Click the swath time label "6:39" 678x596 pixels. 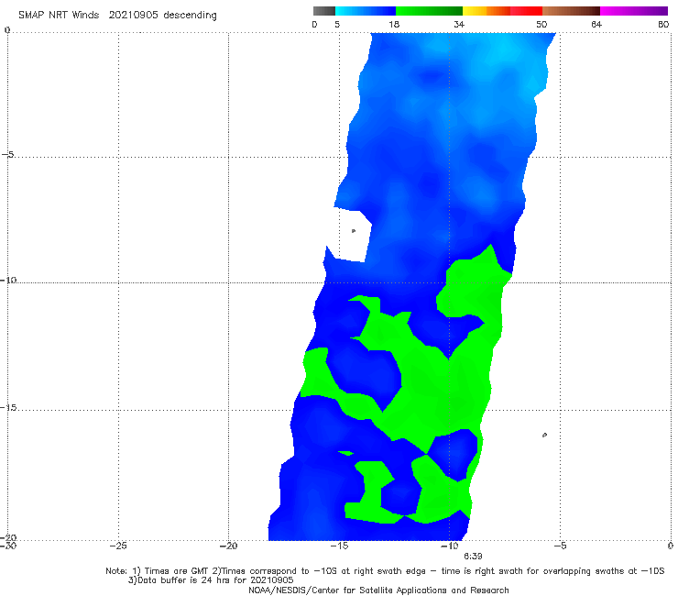473,557
